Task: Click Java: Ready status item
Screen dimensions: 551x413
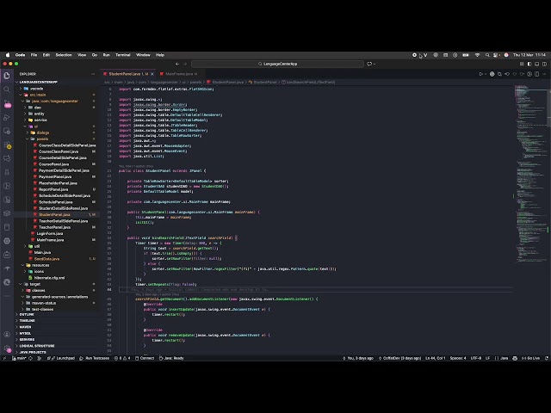Action: [171, 358]
